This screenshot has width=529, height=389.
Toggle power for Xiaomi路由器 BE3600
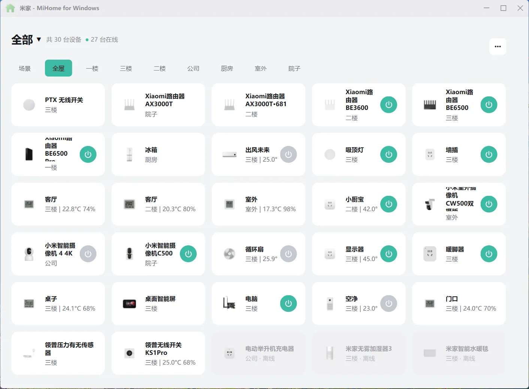click(389, 105)
